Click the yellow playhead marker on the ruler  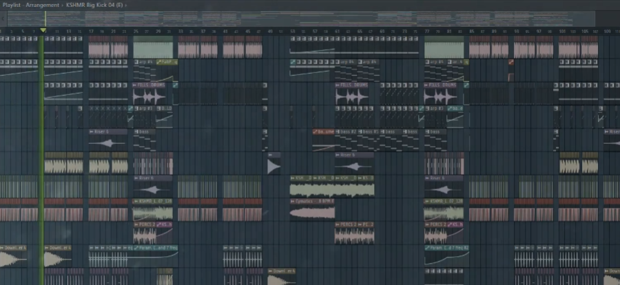click(x=43, y=30)
